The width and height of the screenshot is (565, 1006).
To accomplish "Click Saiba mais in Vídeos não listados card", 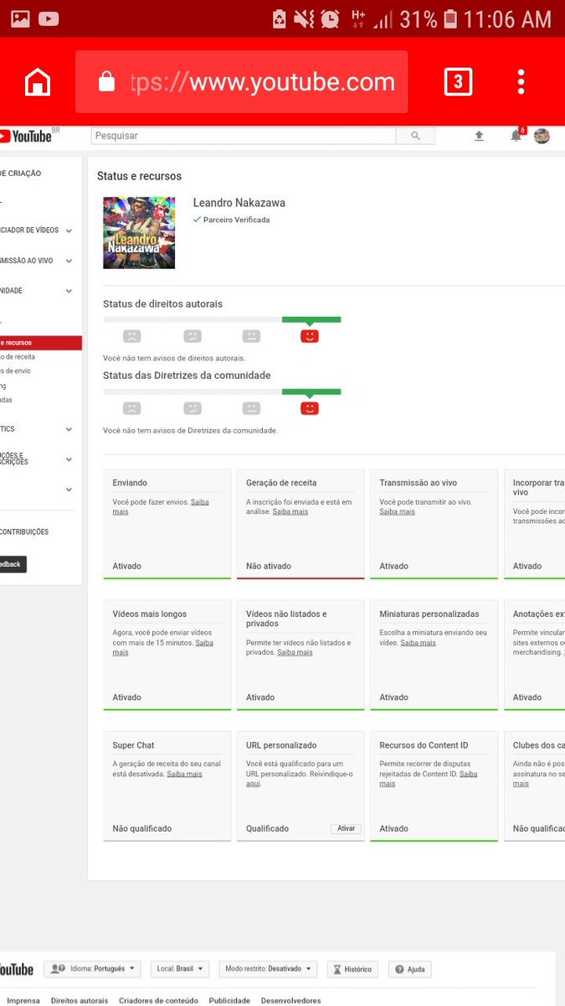I will [295, 652].
